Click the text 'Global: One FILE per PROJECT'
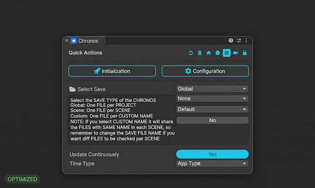This screenshot has width=315, height=188. click(103, 105)
